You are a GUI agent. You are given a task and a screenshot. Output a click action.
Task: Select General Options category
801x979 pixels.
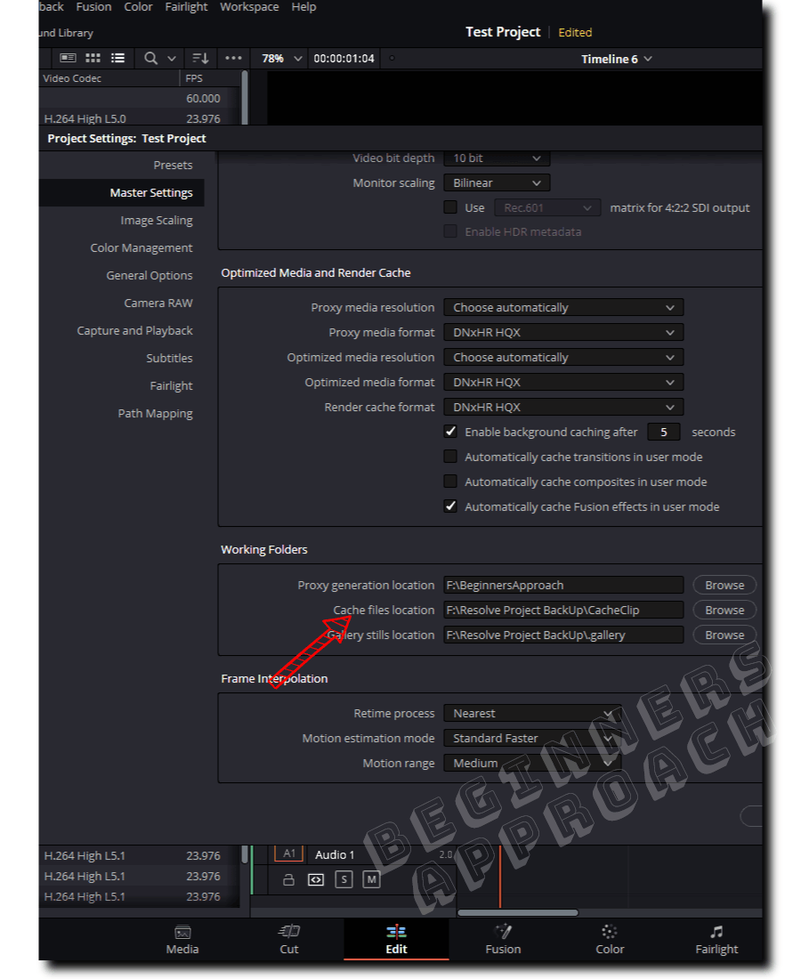coord(150,275)
